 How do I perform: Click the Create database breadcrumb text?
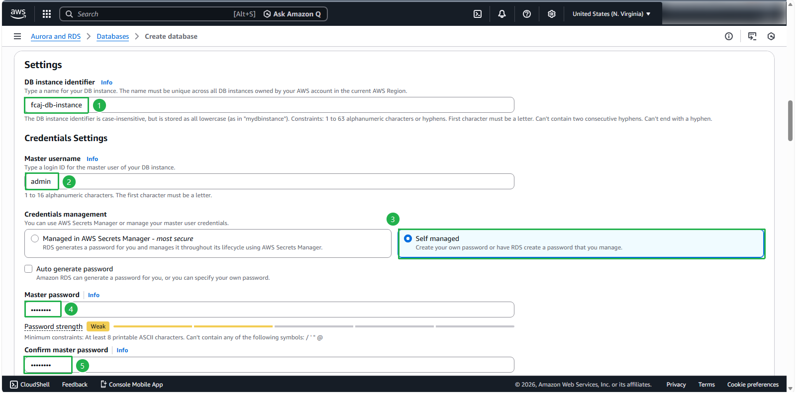tap(171, 36)
